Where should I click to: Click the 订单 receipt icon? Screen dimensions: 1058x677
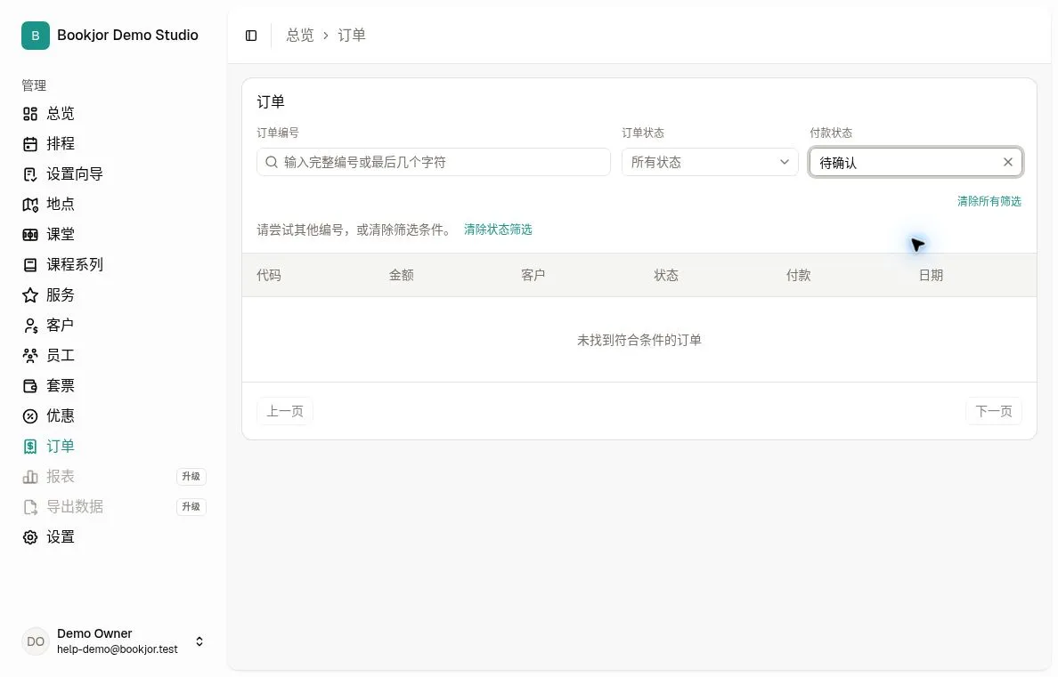pyautogui.click(x=30, y=447)
